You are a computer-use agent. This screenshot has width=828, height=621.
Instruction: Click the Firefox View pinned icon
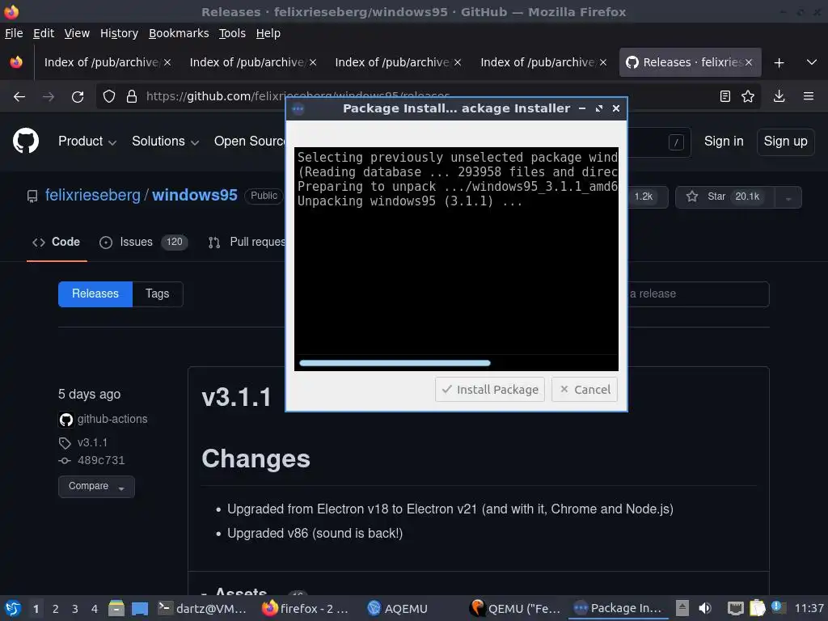click(16, 62)
